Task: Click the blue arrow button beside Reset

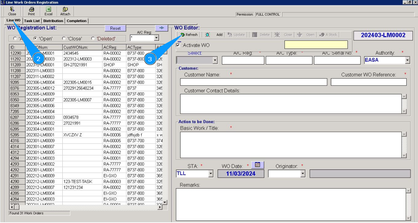Action: tap(161, 28)
